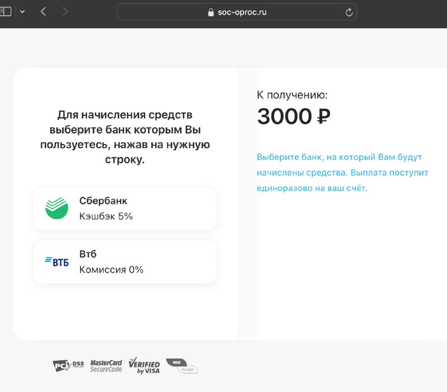The image size is (447, 392).
Task: Click the 3000 ₽ payout amount
Action: pyautogui.click(x=294, y=116)
